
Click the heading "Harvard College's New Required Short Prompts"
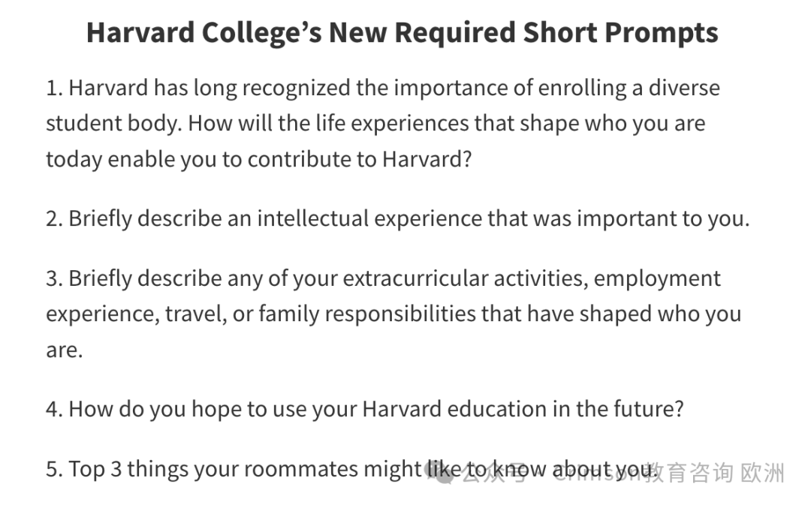click(x=402, y=34)
